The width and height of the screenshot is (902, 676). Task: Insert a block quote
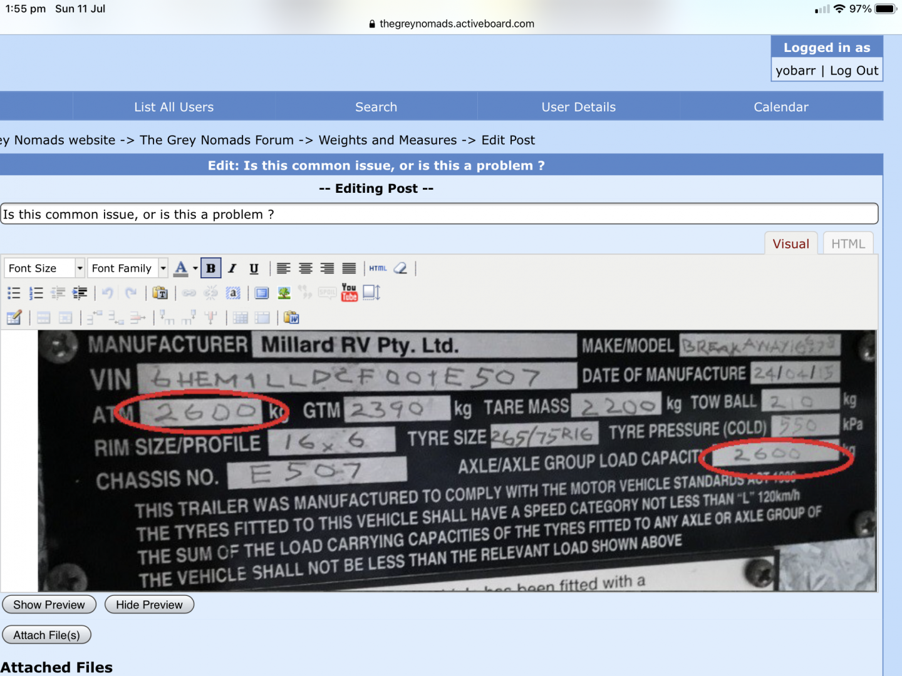(305, 293)
